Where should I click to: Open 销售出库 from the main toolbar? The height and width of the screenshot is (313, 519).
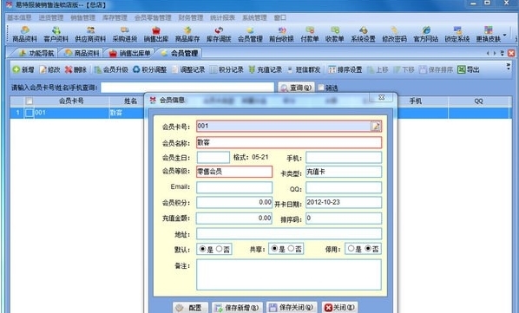[x=156, y=35]
